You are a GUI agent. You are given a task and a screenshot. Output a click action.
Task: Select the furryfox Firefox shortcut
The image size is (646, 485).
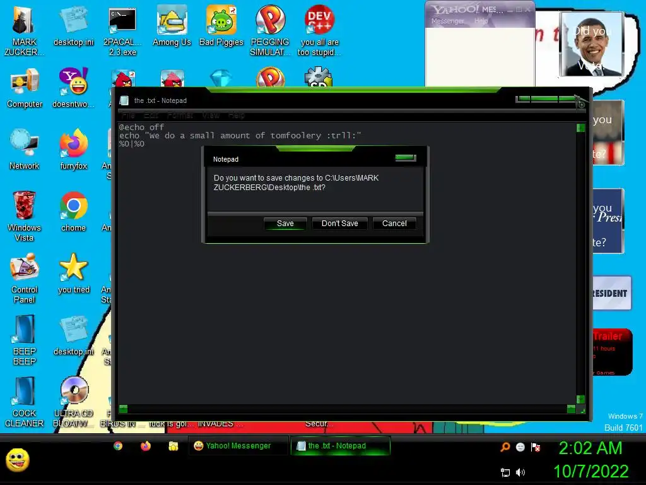[73, 150]
